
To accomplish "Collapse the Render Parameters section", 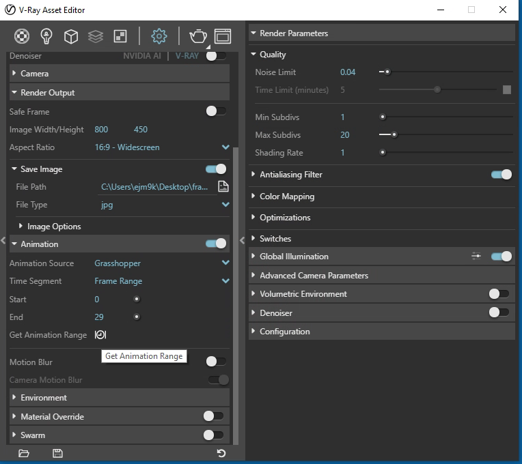I will tap(382, 33).
